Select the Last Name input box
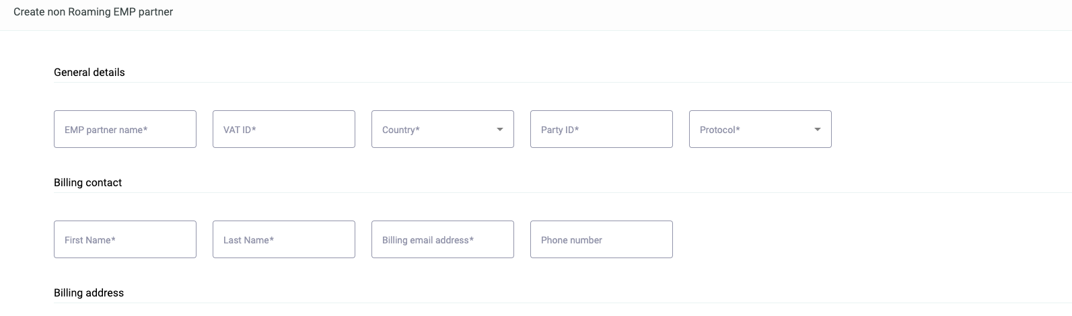This screenshot has height=316, width=1072. [284, 239]
